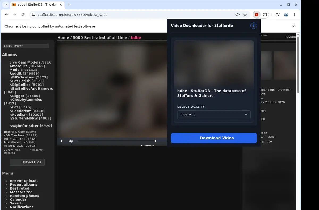Open Before & After category
319x210 pixels.
(x=14, y=132)
